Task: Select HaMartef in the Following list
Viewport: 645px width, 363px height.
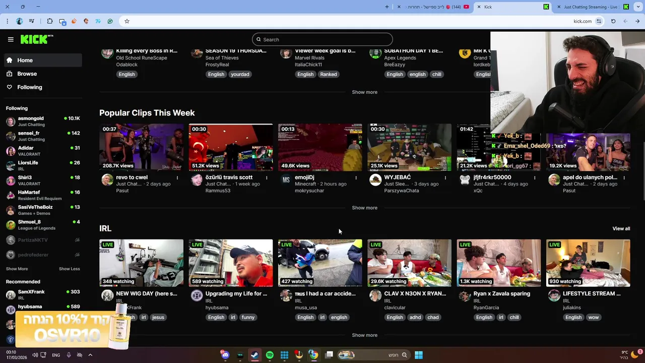Action: pyautogui.click(x=43, y=195)
